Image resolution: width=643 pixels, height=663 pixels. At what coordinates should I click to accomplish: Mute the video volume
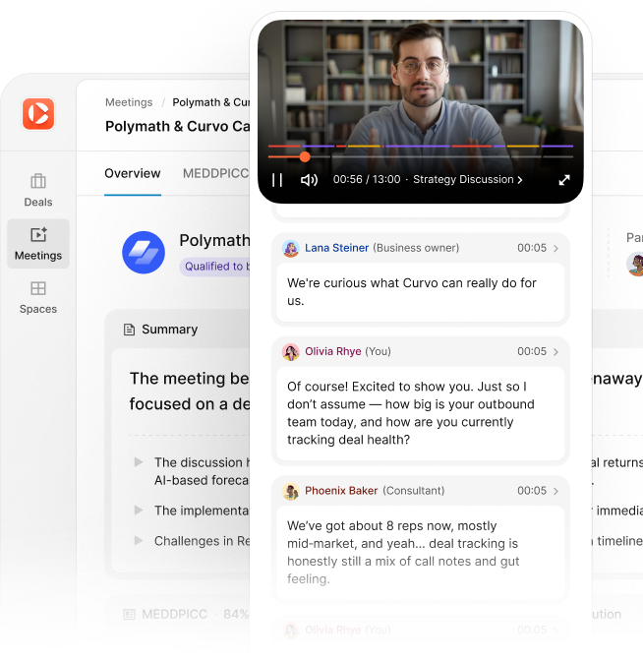(x=309, y=180)
